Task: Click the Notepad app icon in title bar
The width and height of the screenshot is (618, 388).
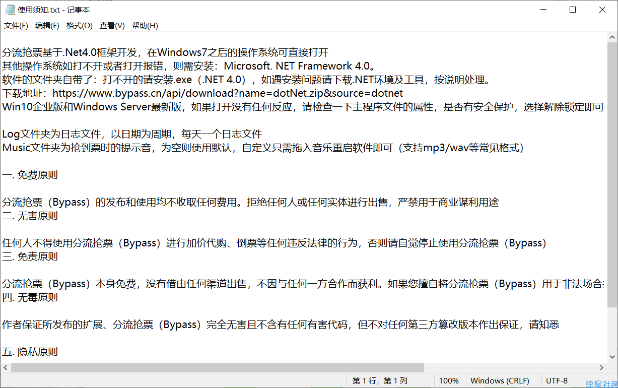Action: 10,9
